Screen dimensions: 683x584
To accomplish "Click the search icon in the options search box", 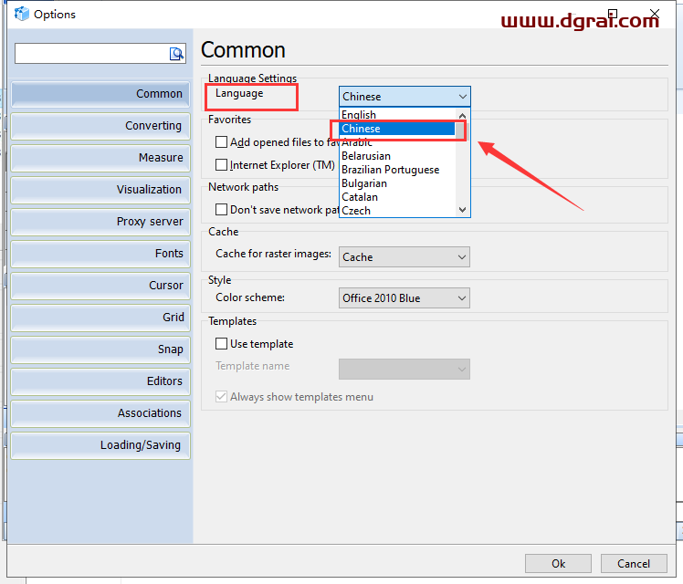I will (177, 54).
